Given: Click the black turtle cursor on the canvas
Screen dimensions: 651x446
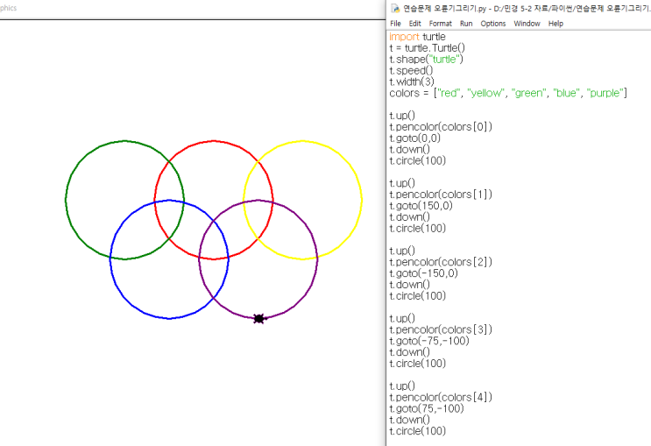Looking at the screenshot, I should click(x=258, y=318).
